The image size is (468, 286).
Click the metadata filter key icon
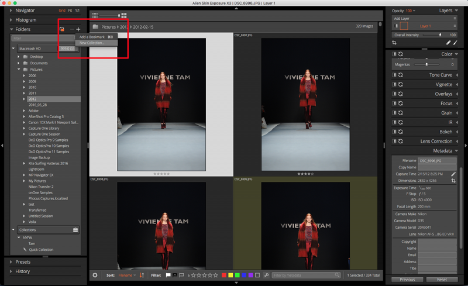(x=266, y=275)
